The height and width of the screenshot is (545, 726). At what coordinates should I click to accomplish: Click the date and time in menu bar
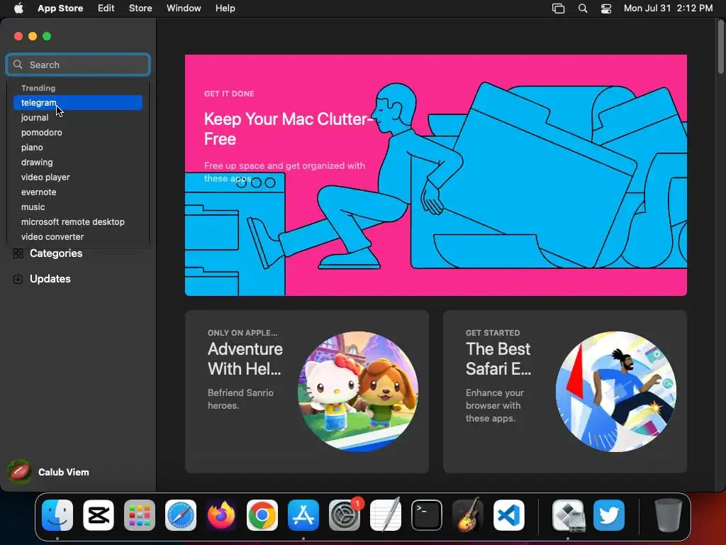click(x=668, y=9)
